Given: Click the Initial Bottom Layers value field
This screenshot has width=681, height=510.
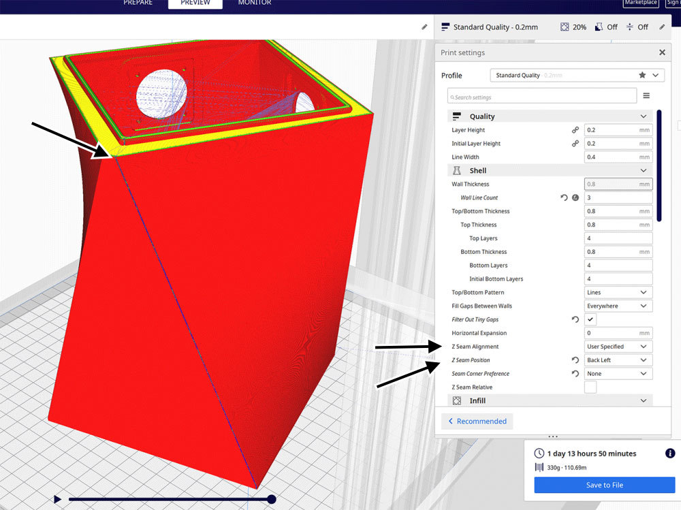Looking at the screenshot, I should pyautogui.click(x=618, y=279).
